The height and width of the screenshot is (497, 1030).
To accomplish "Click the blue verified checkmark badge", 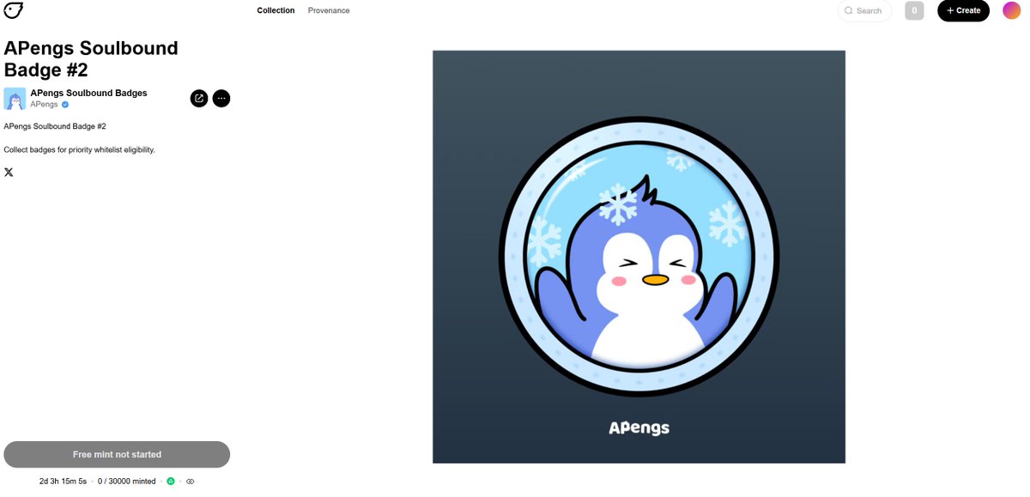I will 65,105.
